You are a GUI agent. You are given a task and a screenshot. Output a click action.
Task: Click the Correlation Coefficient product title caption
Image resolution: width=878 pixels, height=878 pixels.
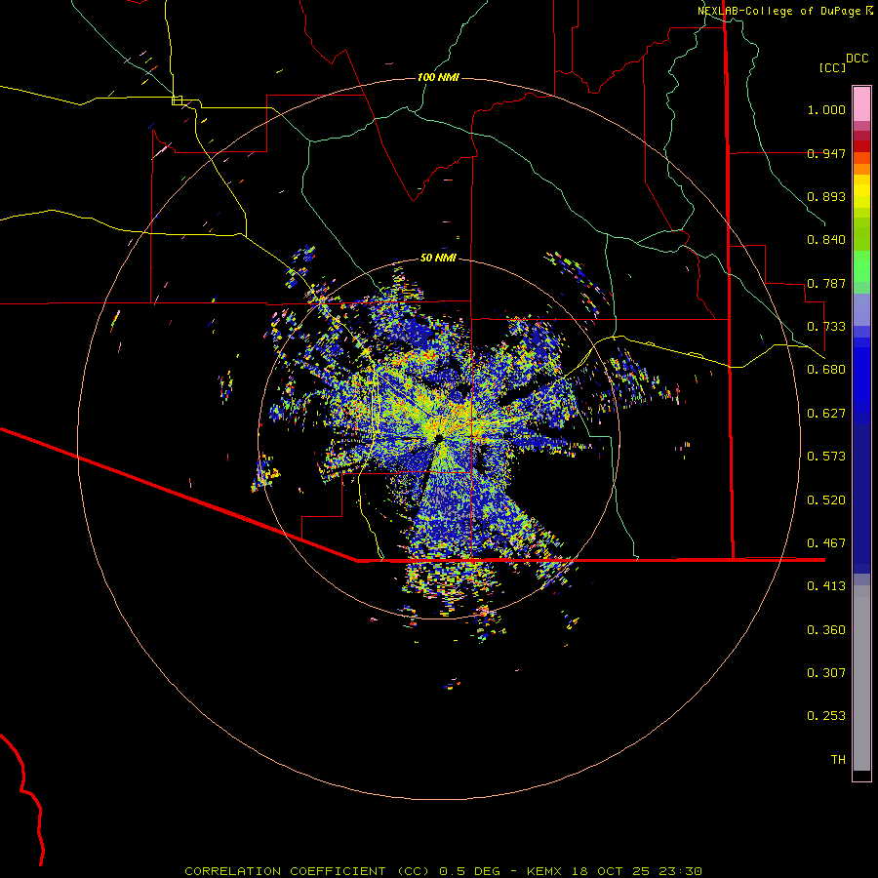pos(443,871)
